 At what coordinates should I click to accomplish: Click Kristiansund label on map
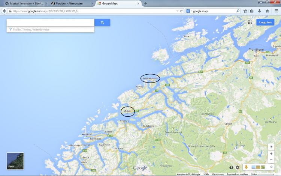click(x=150, y=78)
